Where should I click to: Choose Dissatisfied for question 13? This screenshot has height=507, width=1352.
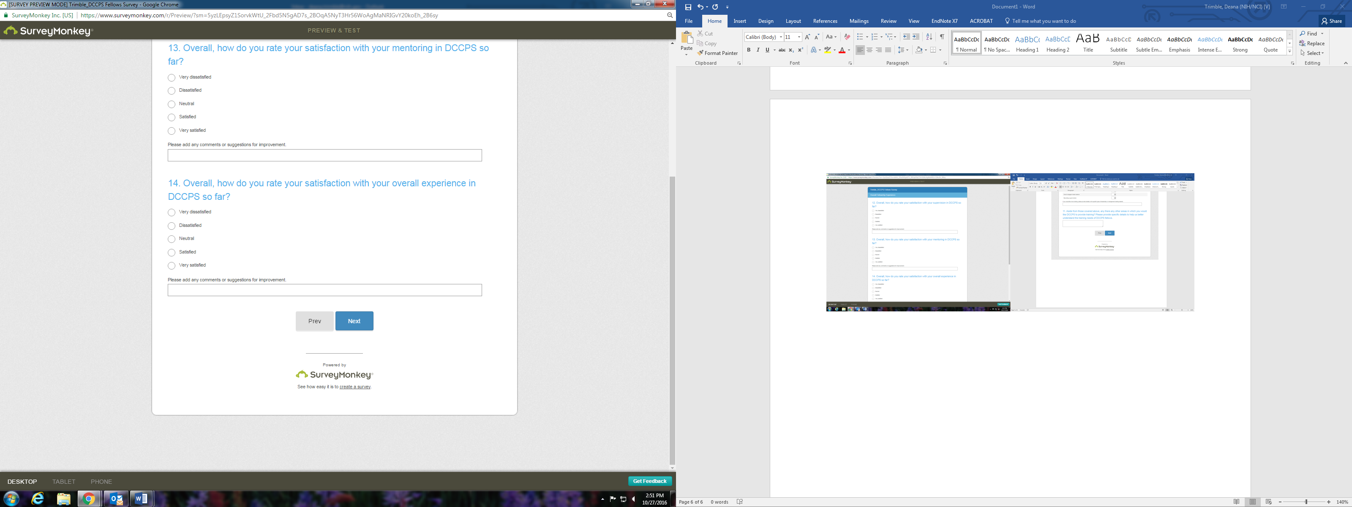(172, 91)
